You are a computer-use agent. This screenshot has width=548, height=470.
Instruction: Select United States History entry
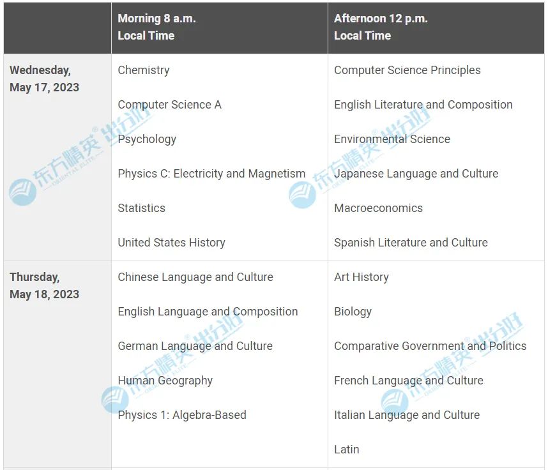(171, 243)
